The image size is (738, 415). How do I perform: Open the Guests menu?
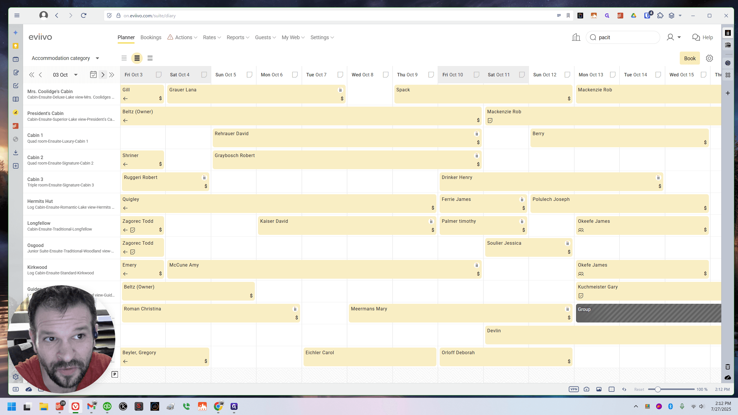tap(265, 37)
